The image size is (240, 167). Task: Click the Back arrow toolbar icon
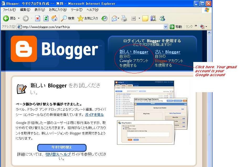6,19
